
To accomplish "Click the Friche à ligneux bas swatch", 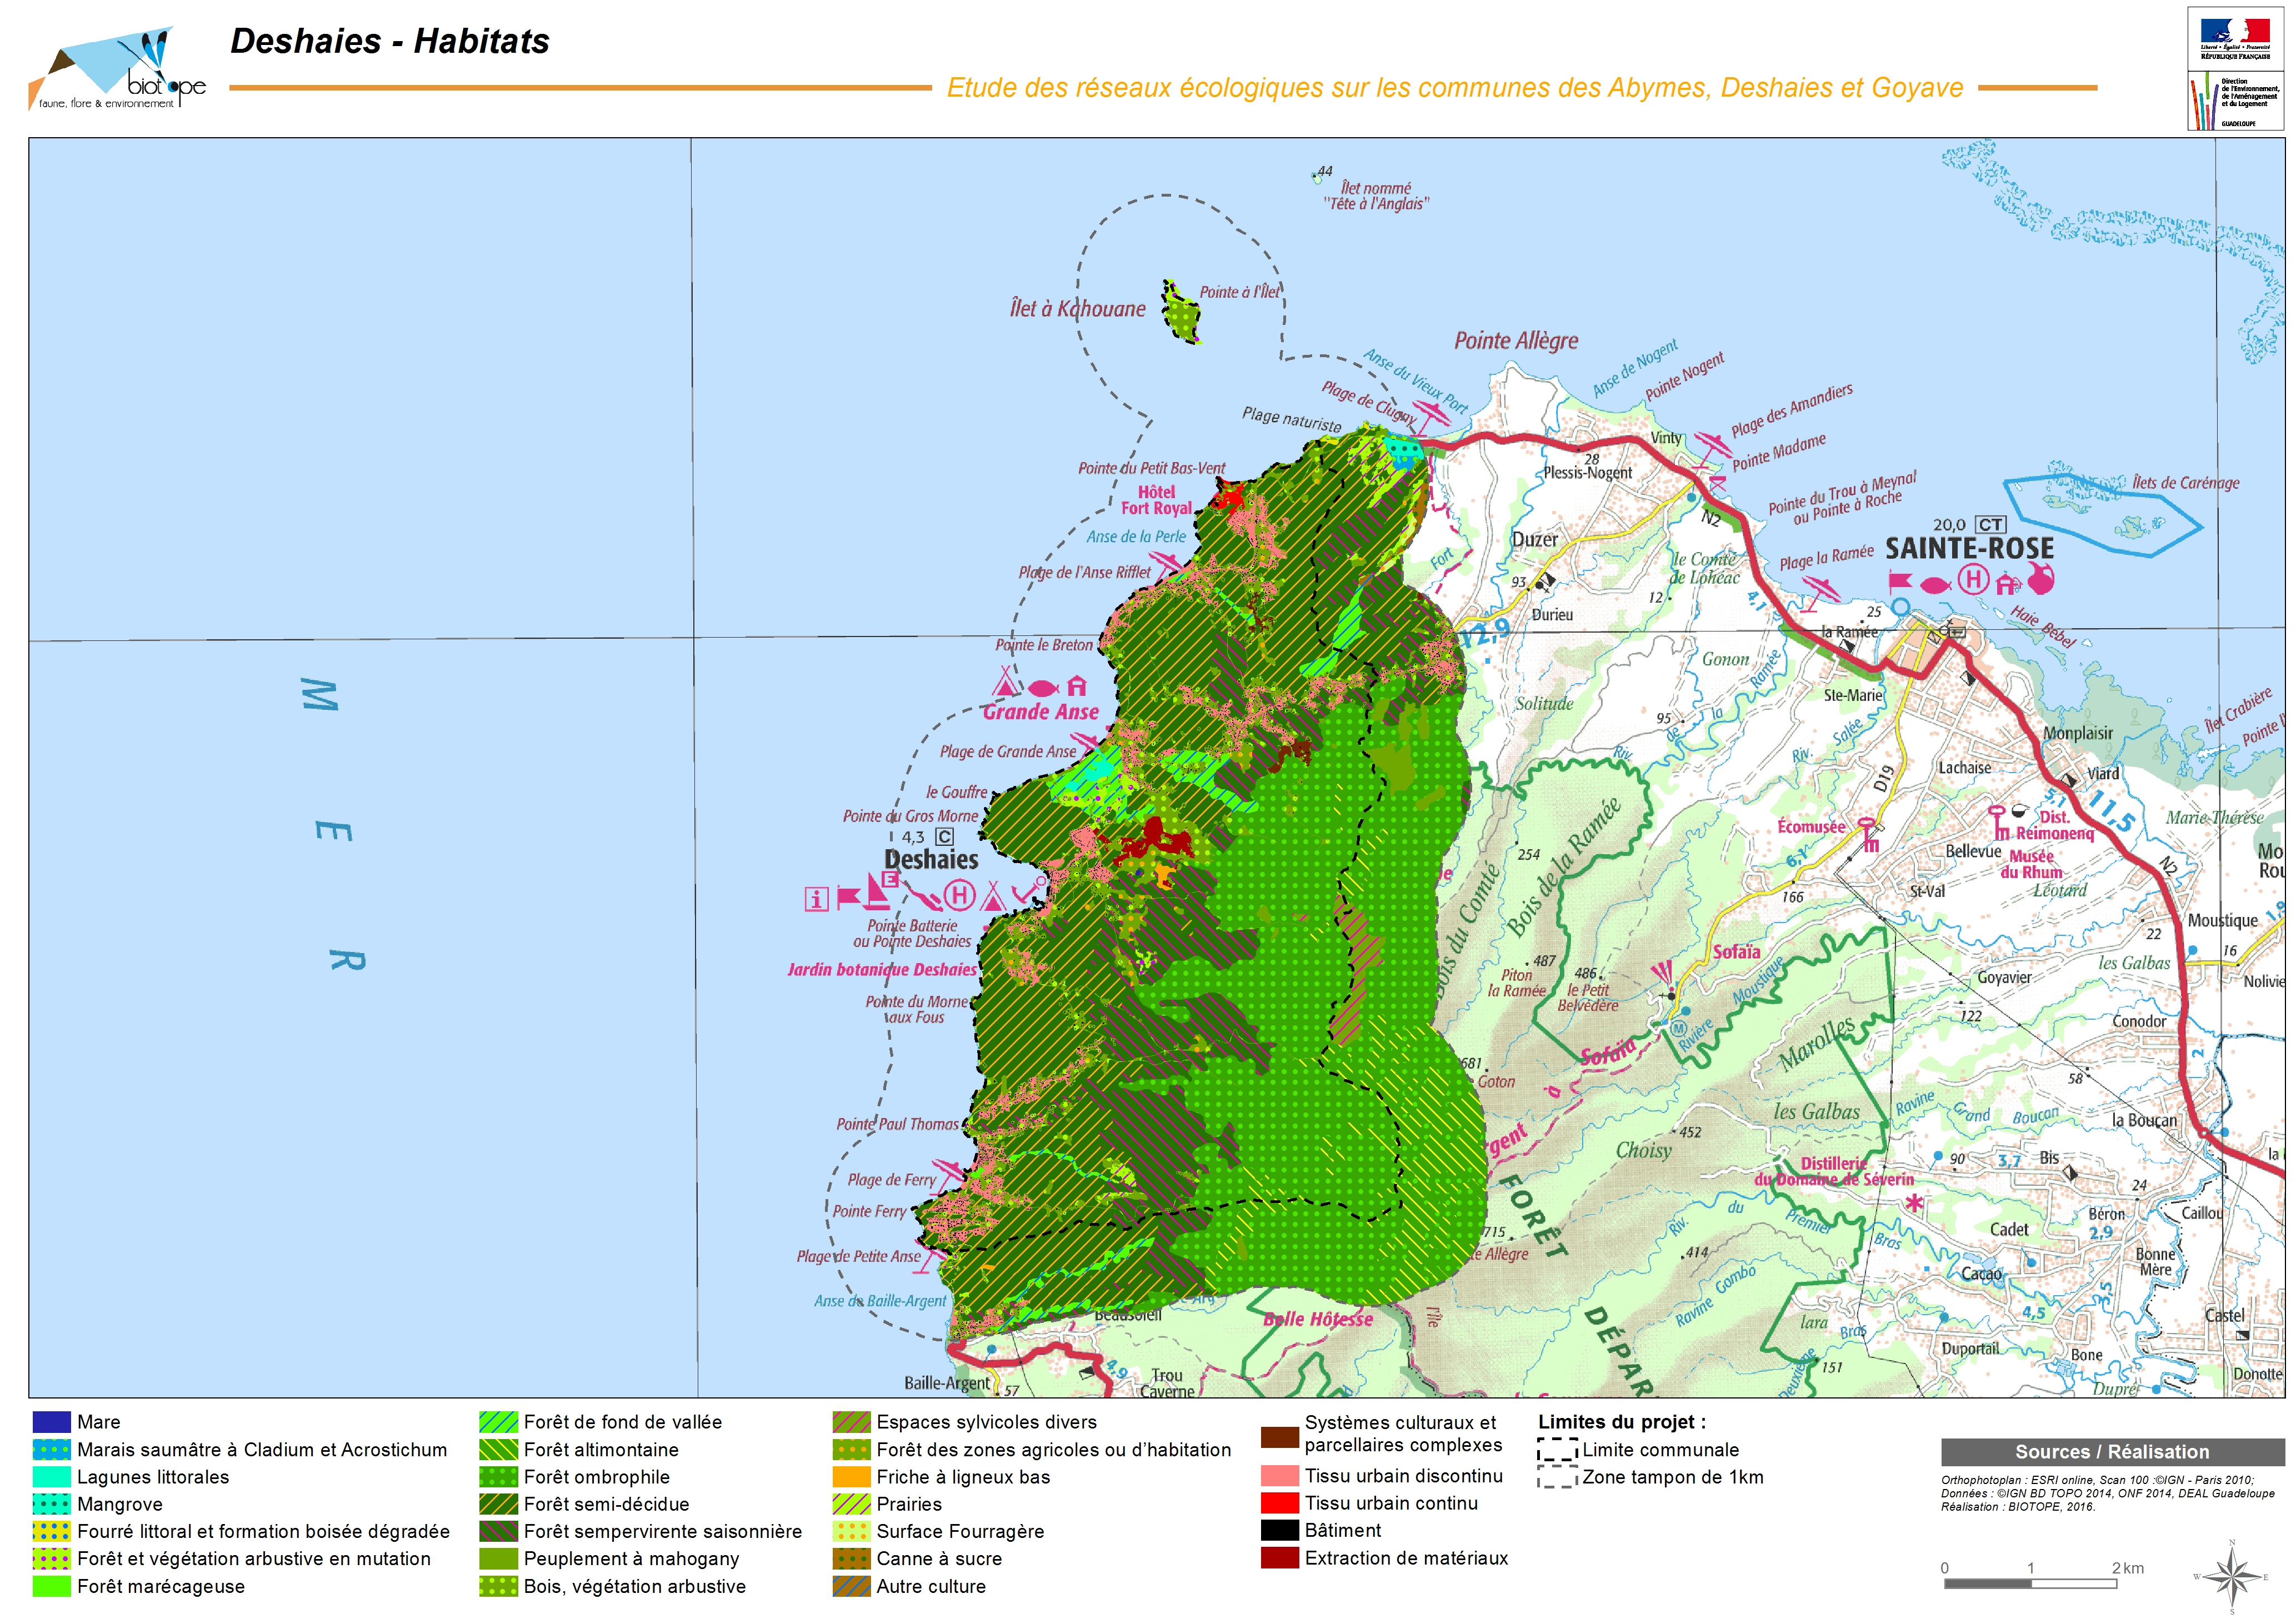I will [851, 1477].
